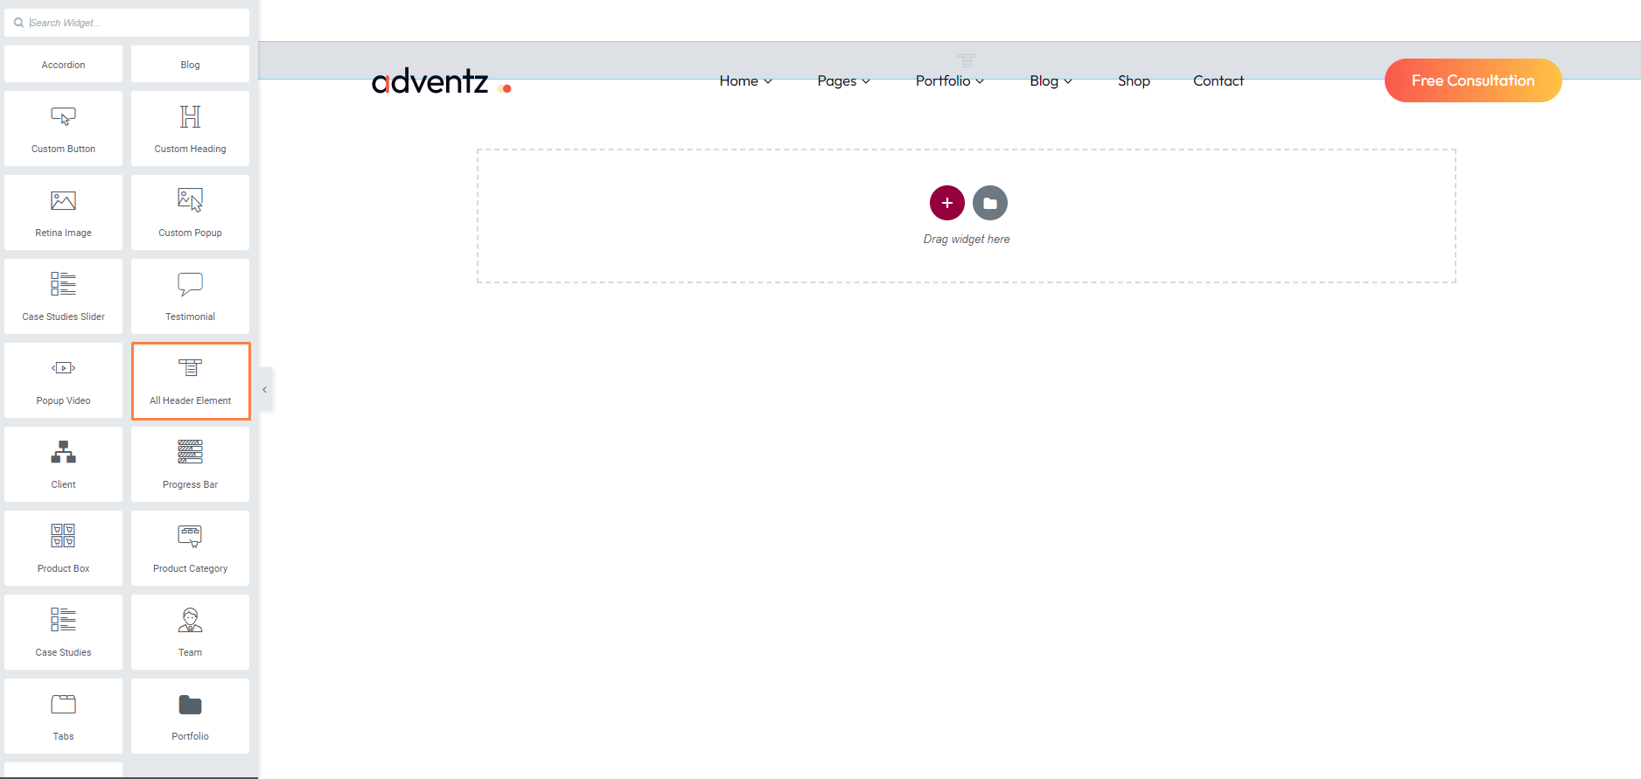Open the template library folder button
1641x779 pixels.
(989, 203)
